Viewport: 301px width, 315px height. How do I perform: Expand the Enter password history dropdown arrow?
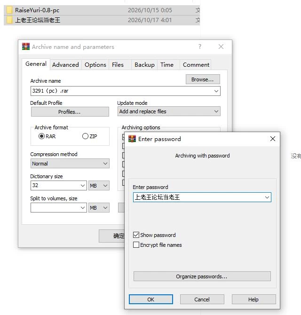point(267,197)
